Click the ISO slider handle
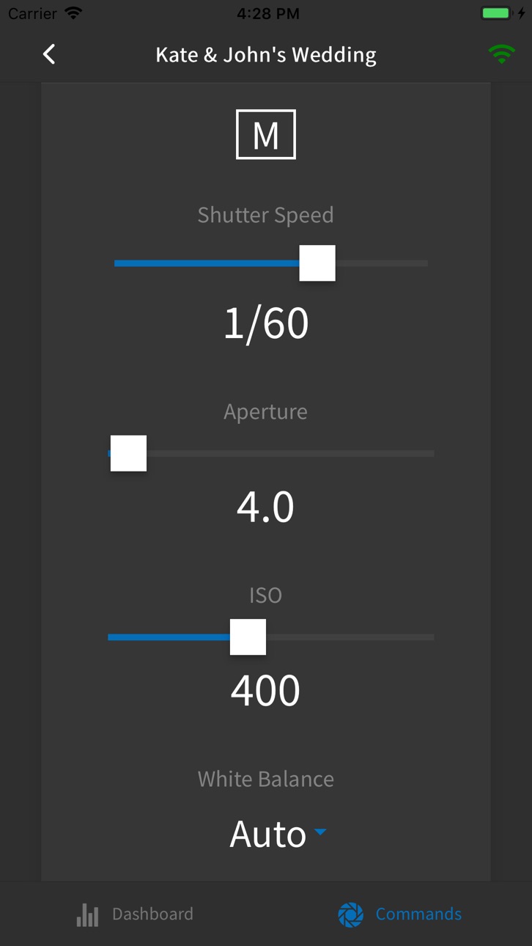532x946 pixels. pyautogui.click(x=248, y=637)
